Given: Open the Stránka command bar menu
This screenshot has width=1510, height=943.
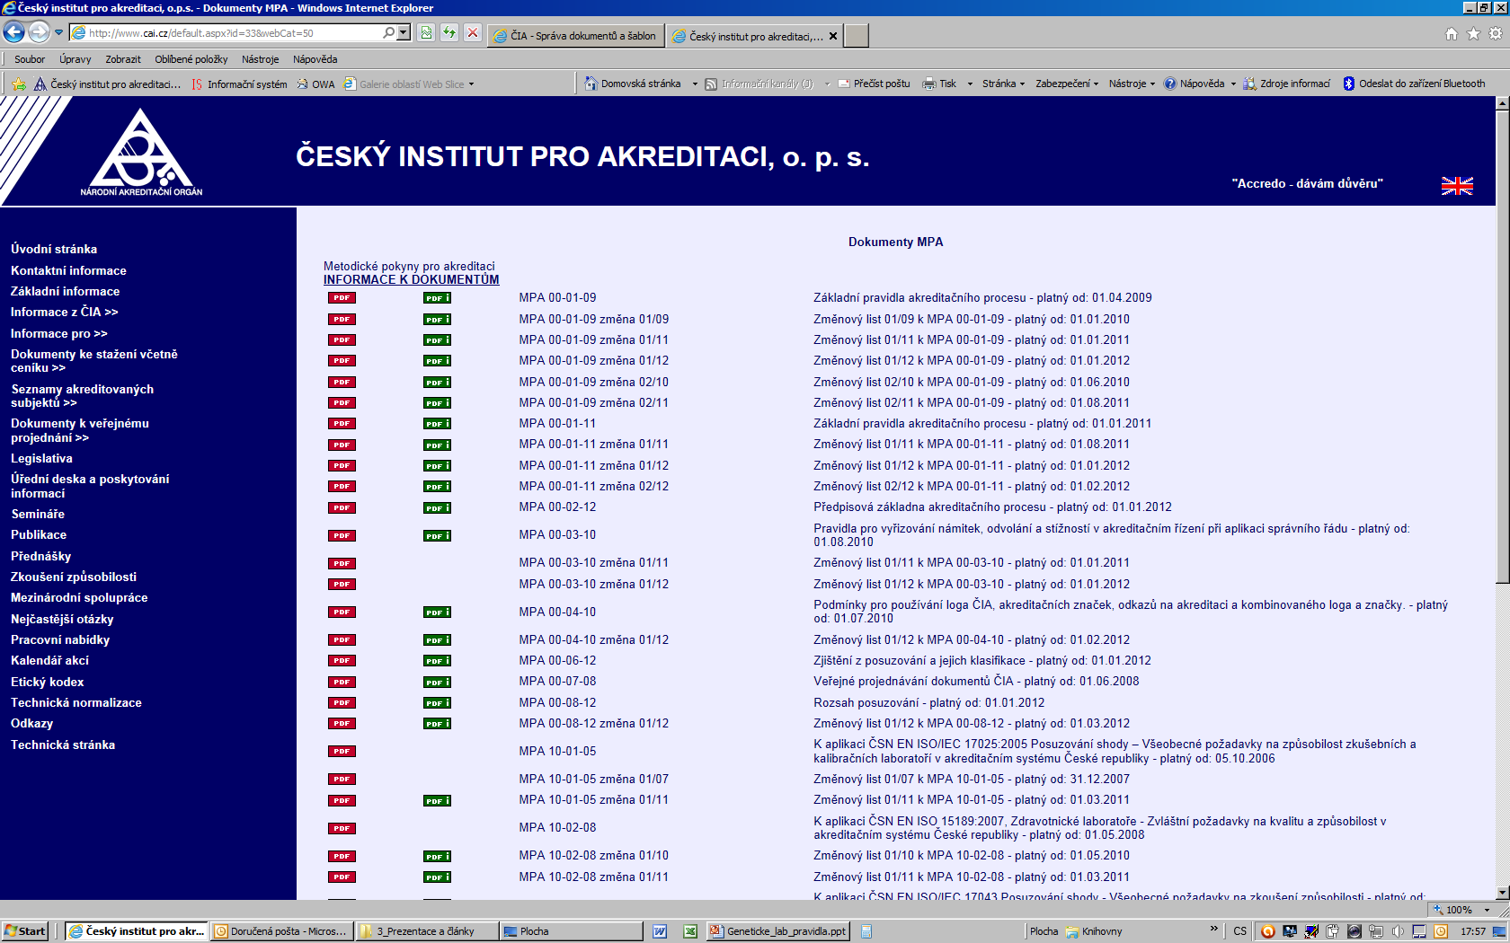Looking at the screenshot, I should click(1003, 84).
